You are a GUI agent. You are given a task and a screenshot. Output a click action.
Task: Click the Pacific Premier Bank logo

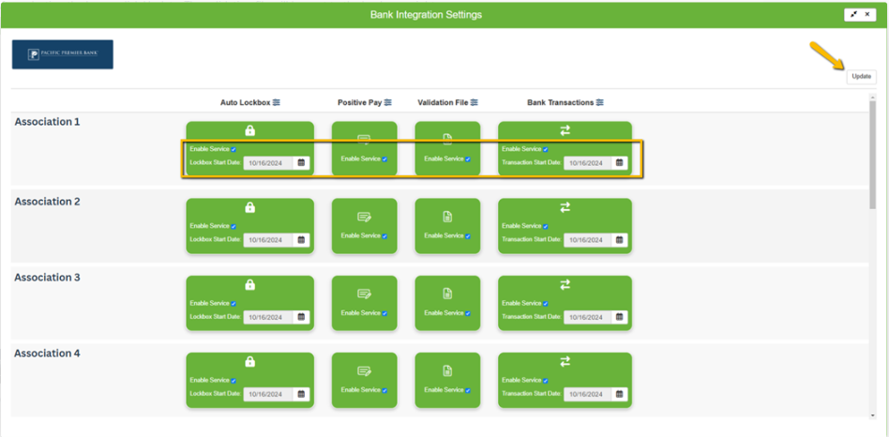(x=63, y=54)
